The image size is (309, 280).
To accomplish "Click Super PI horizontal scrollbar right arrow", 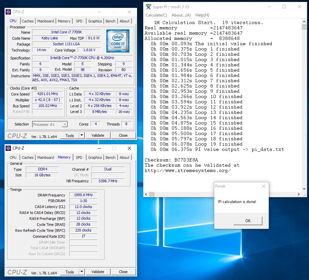I will 298,194.
